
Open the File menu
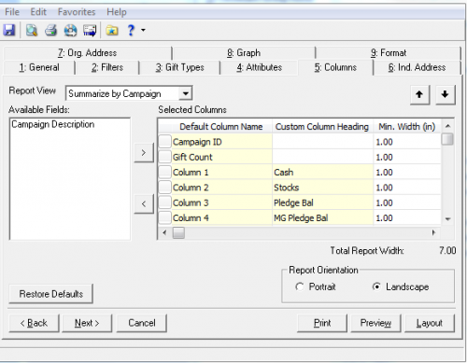pyautogui.click(x=12, y=12)
